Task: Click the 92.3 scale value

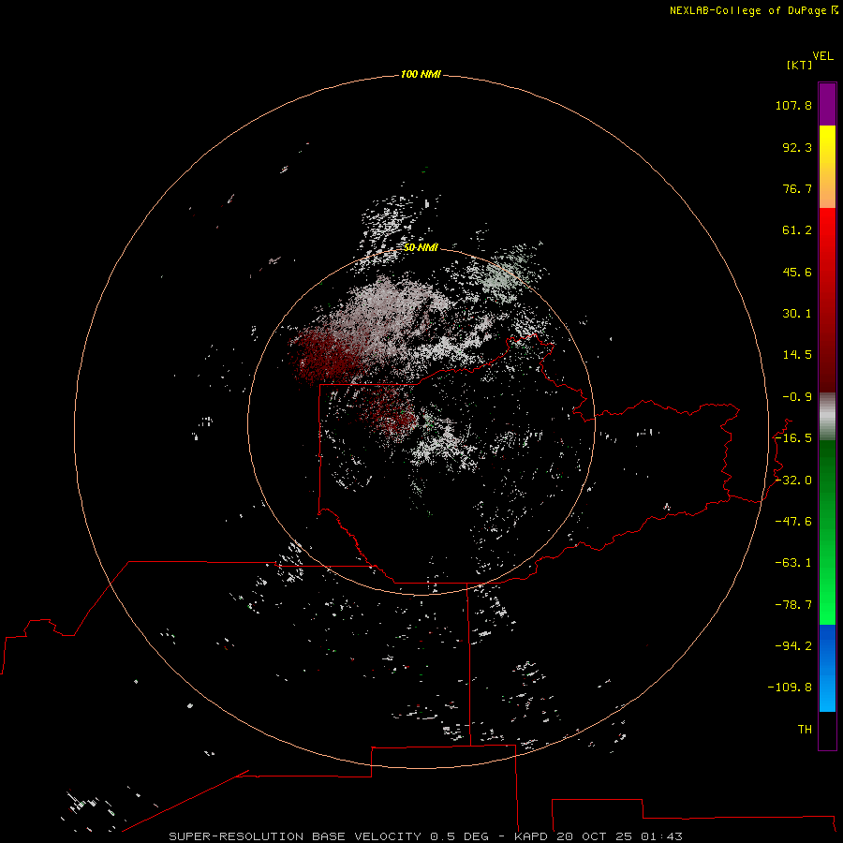Action: 797,147
